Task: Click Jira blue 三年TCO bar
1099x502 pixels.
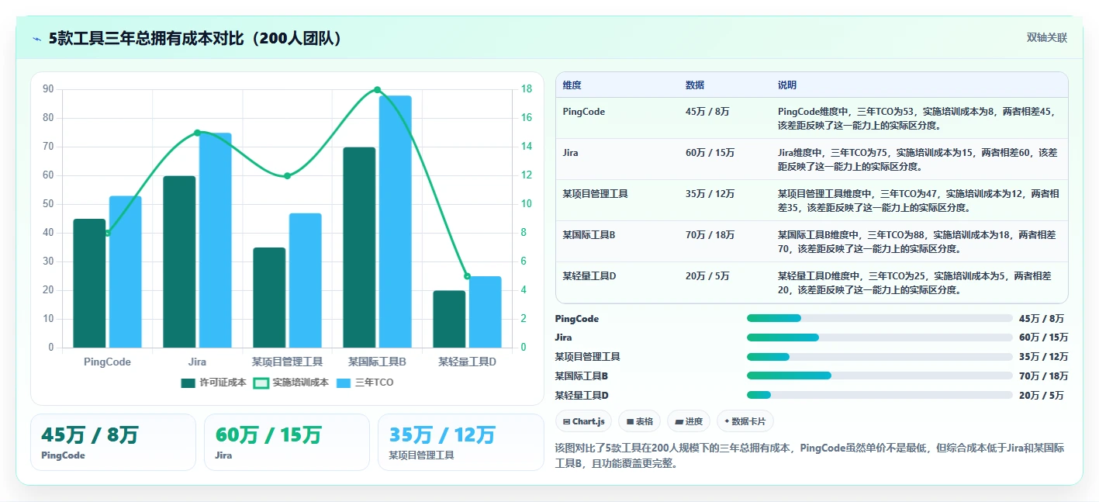Action: click(x=215, y=241)
